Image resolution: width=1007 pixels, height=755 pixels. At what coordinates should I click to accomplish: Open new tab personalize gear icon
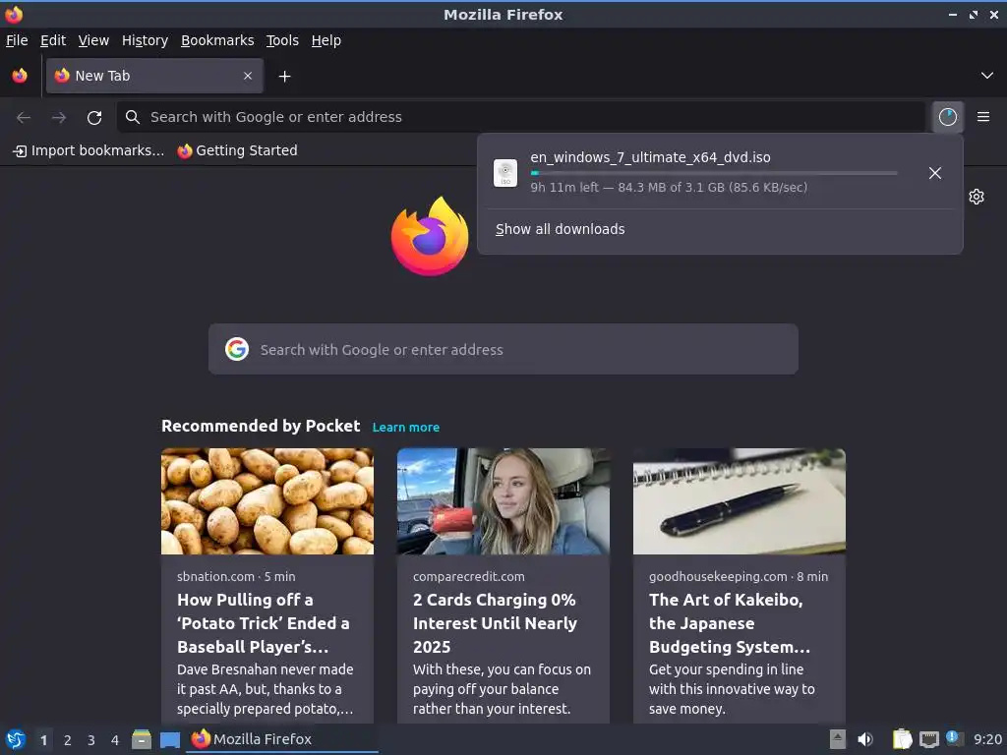977,197
